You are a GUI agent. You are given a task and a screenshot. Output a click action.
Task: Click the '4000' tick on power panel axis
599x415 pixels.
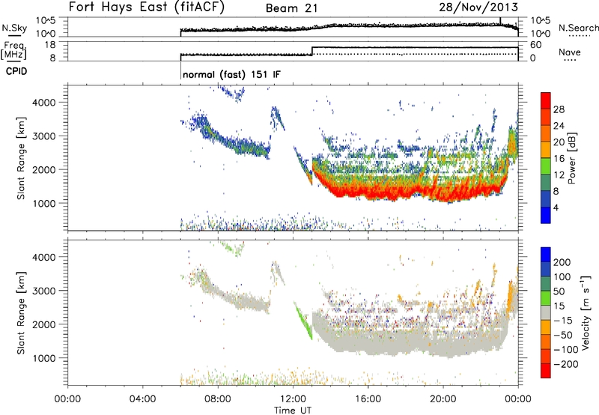click(x=44, y=103)
